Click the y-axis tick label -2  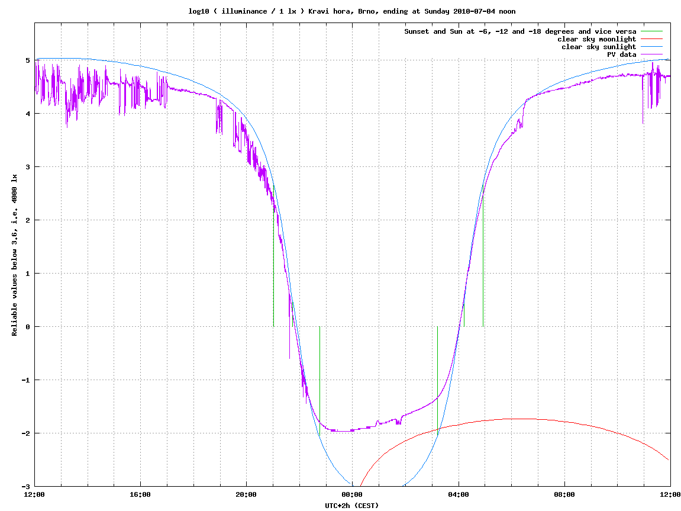(x=26, y=433)
